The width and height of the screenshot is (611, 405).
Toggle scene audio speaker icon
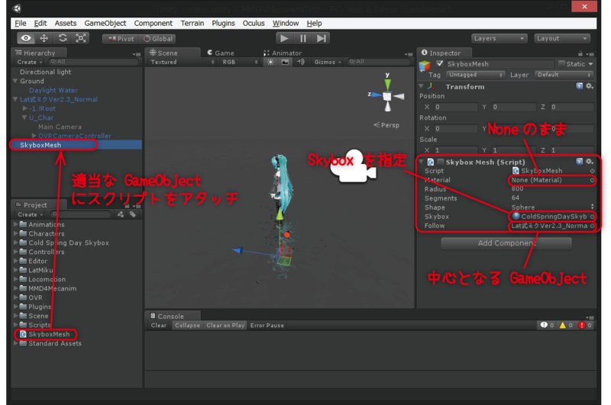pyautogui.click(x=300, y=62)
